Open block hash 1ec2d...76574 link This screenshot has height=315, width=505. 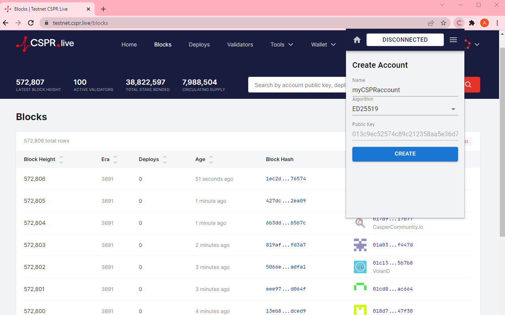pyautogui.click(x=286, y=179)
